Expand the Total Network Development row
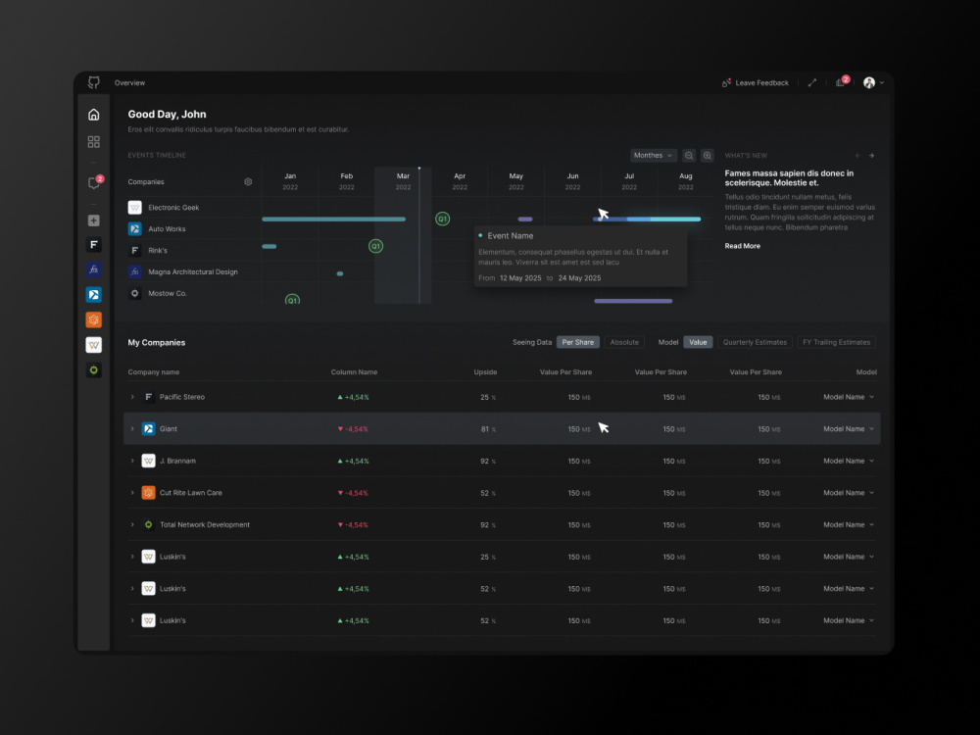This screenshot has height=735, width=980. click(x=132, y=524)
